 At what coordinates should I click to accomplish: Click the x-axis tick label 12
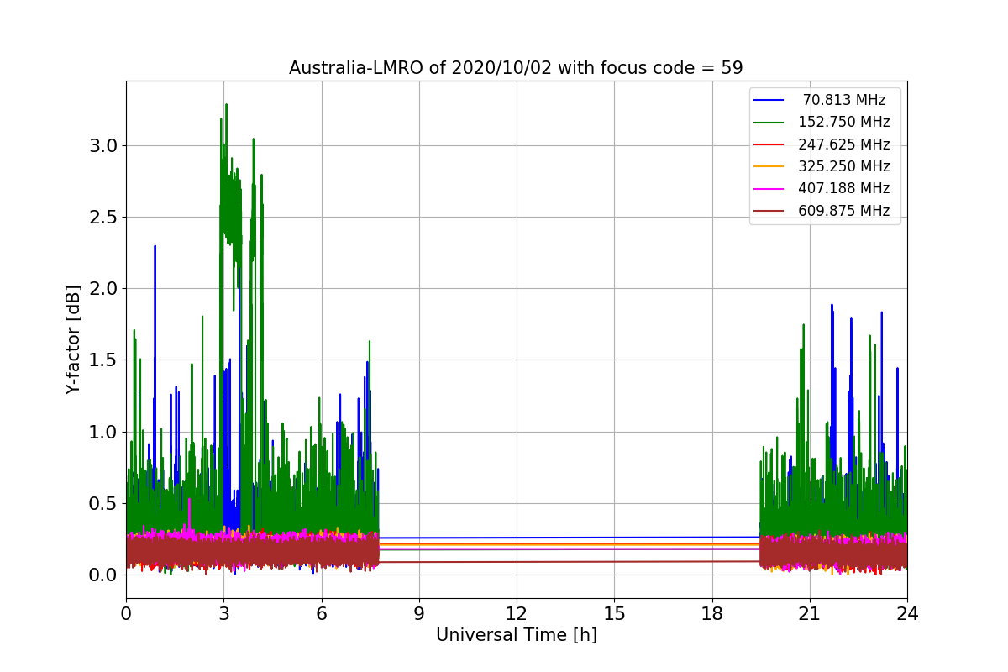tap(517, 613)
